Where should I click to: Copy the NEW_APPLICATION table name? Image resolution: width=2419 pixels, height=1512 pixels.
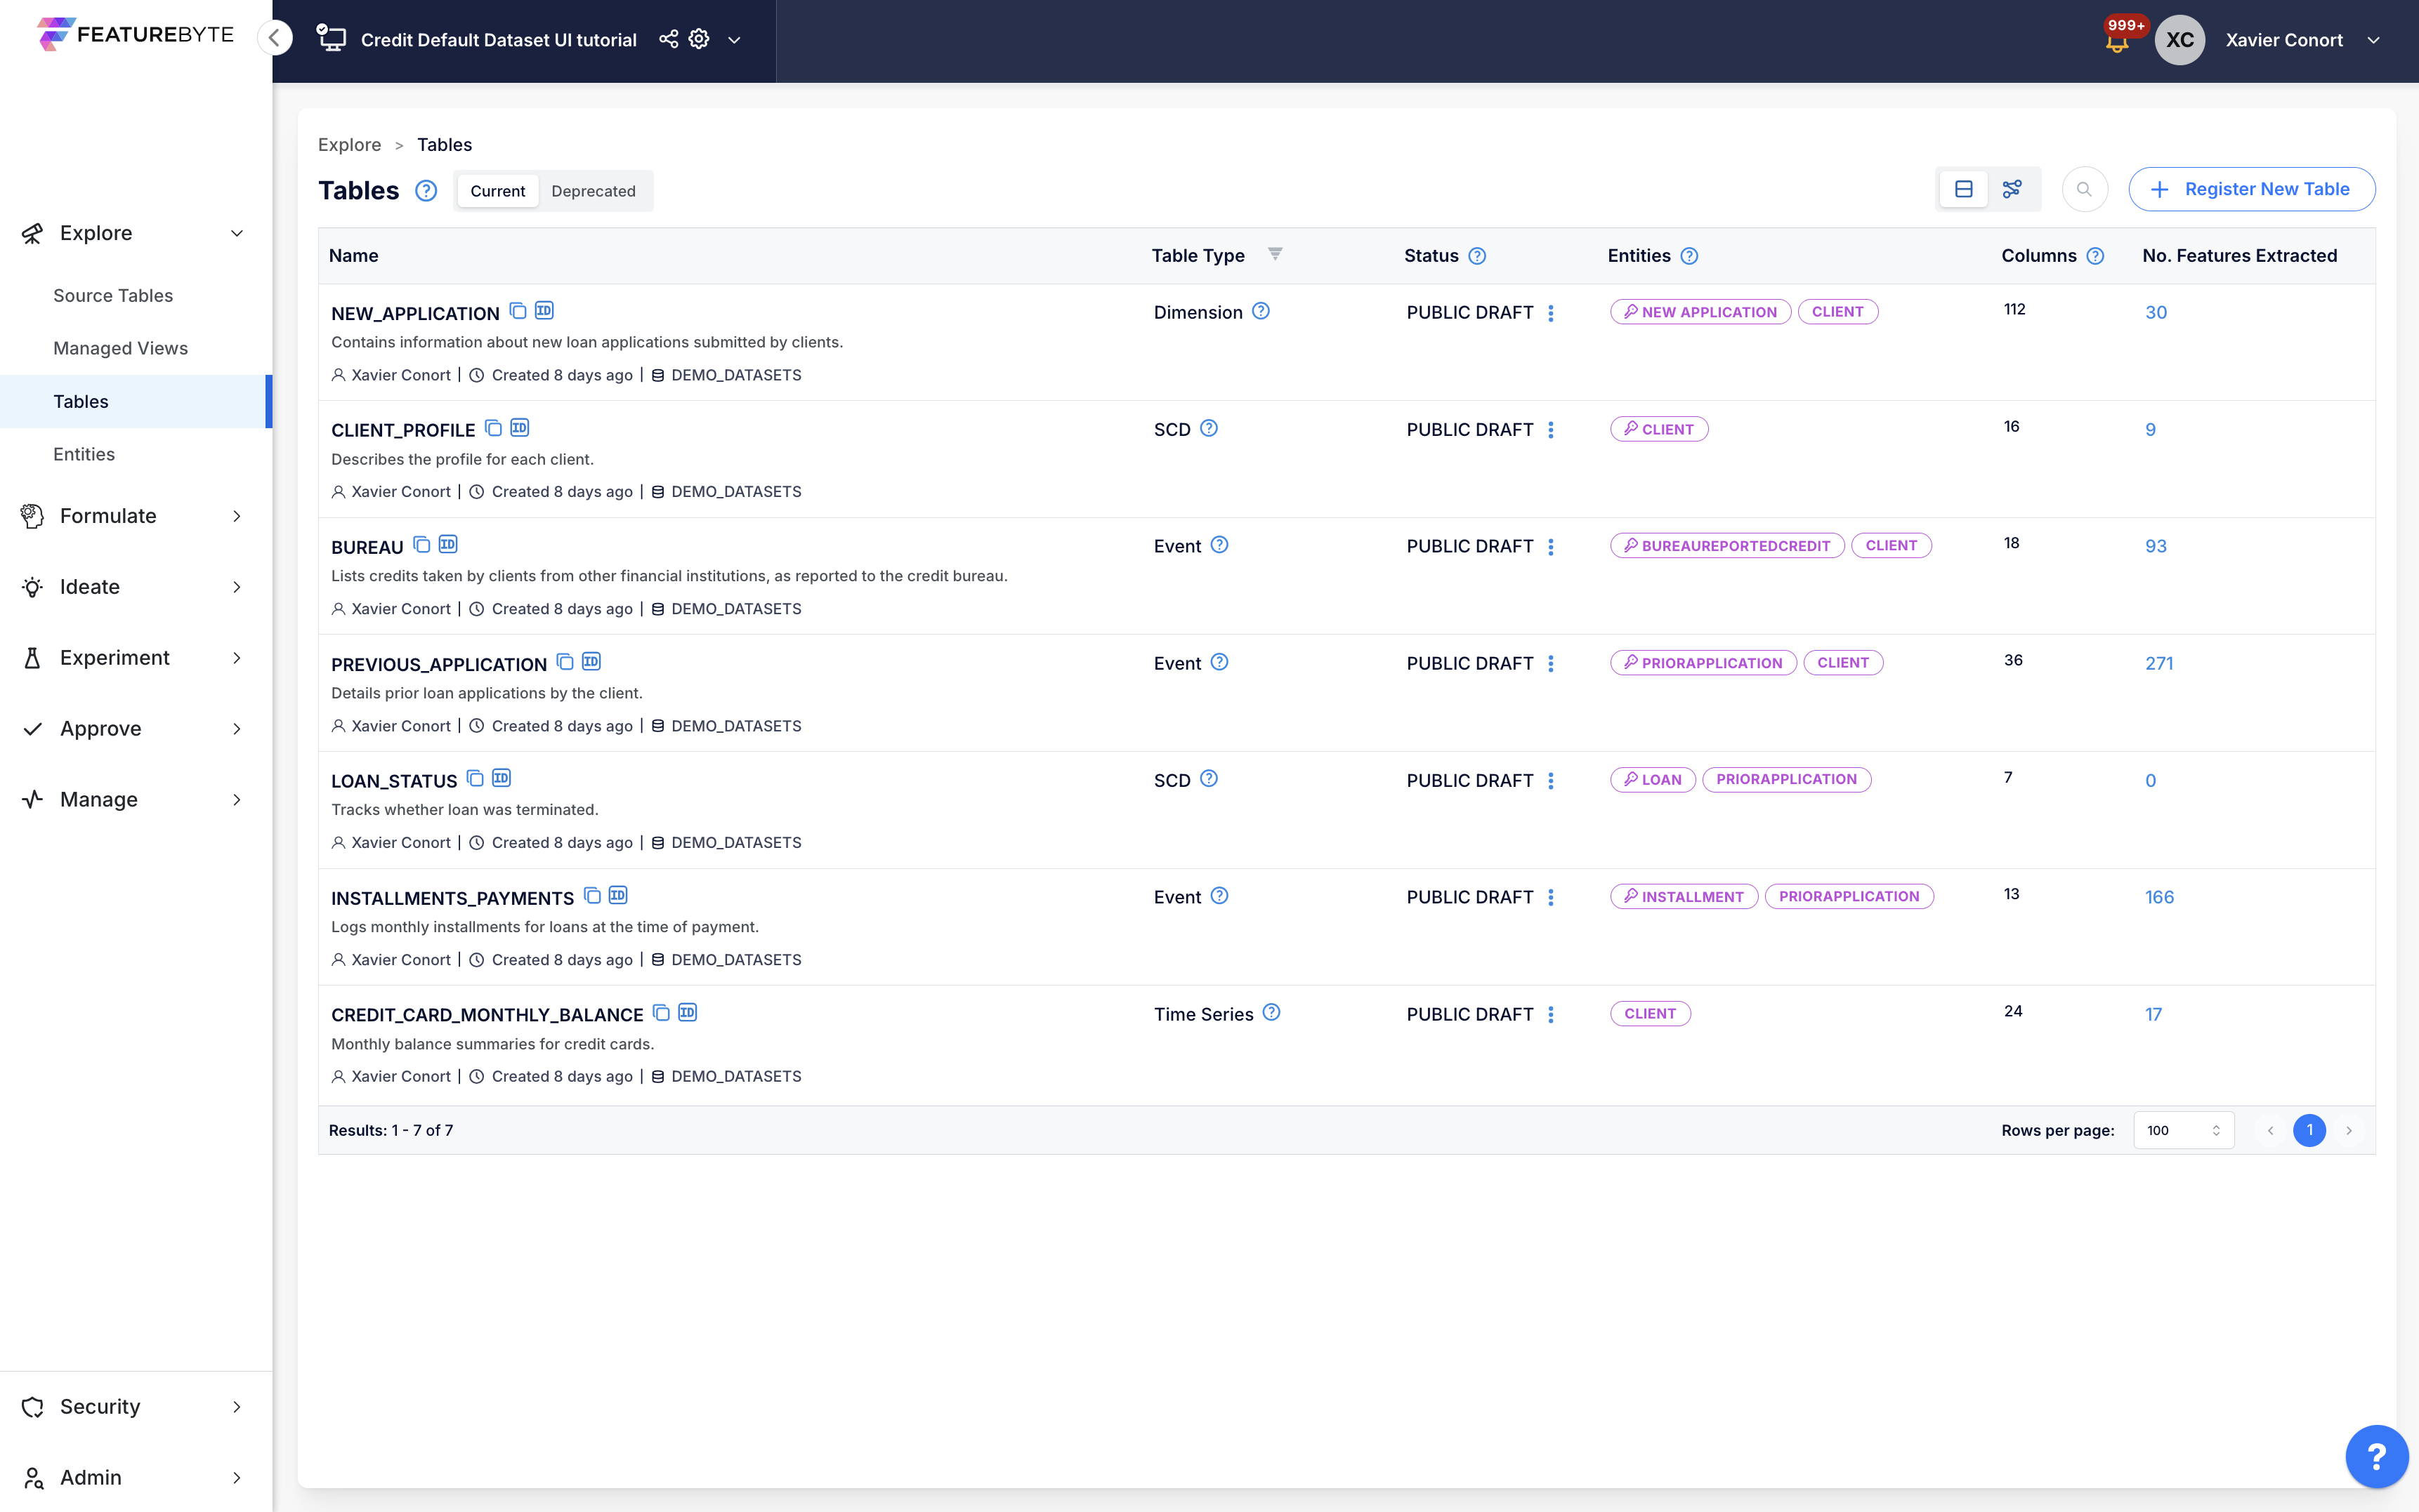pos(517,311)
